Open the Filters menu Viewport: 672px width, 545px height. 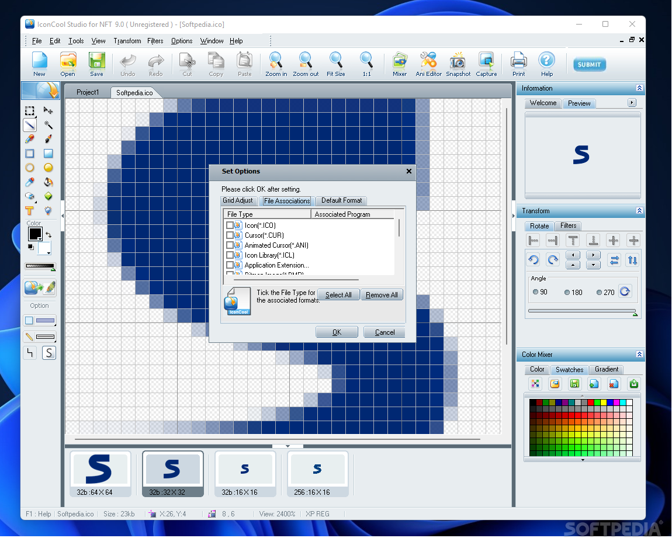click(155, 41)
